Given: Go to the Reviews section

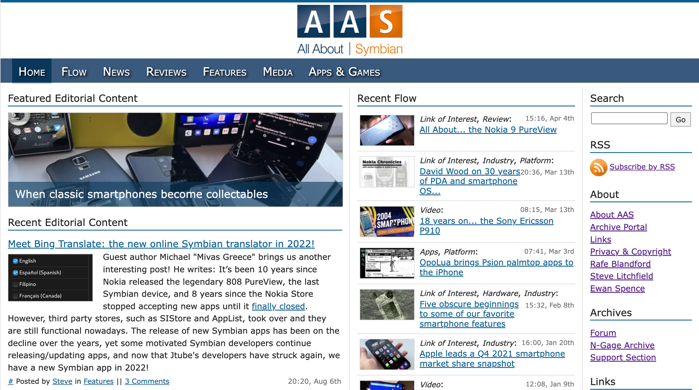Looking at the screenshot, I should [166, 72].
